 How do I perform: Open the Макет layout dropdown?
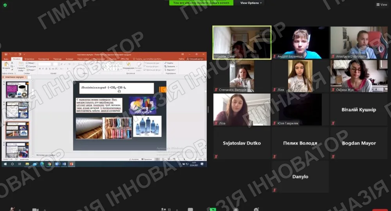pos(31,63)
